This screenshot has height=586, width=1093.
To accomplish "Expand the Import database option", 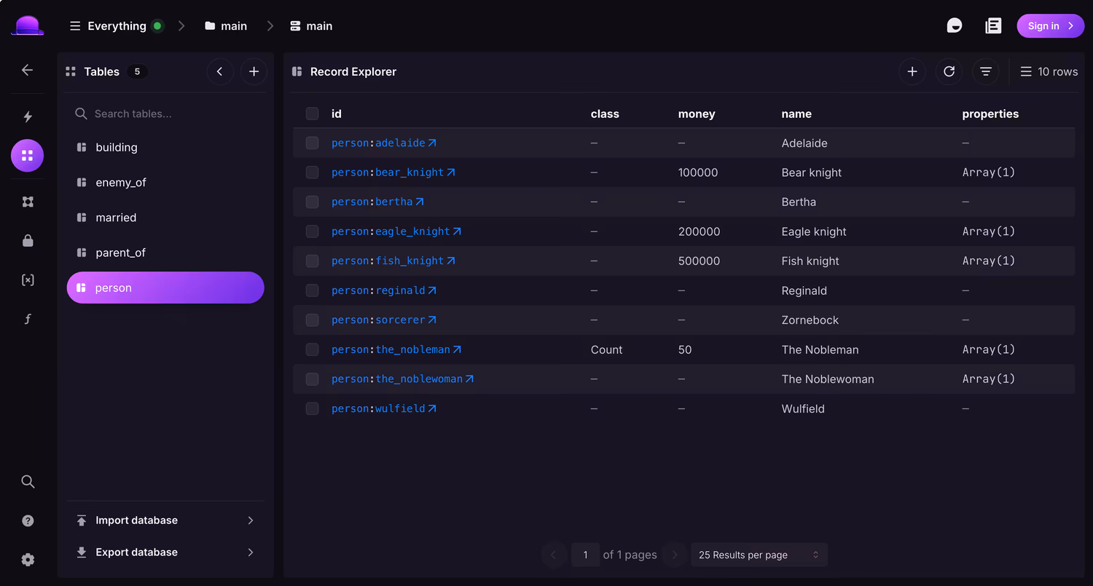I will coord(165,520).
